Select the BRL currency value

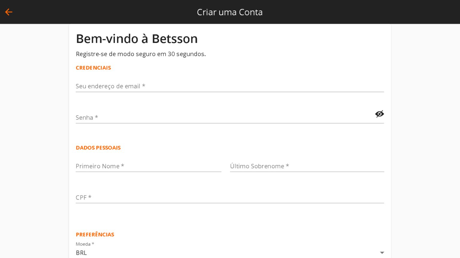pos(81,253)
